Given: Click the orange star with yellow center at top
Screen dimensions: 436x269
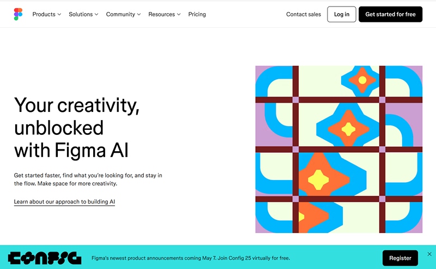Looking at the screenshot, I should [x=362, y=80].
